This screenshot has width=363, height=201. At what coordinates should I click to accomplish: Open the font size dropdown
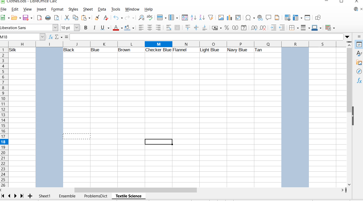point(77,28)
